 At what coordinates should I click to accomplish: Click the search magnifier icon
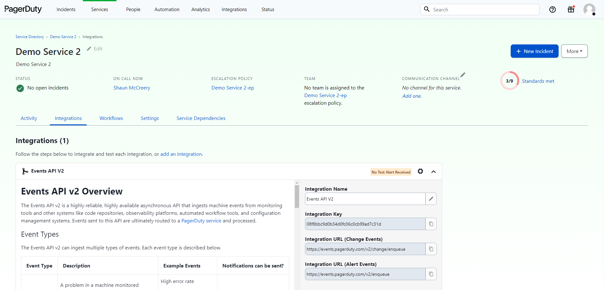(x=427, y=9)
